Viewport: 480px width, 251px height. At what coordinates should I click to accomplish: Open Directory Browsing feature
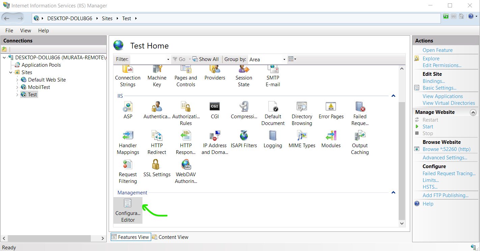302,114
